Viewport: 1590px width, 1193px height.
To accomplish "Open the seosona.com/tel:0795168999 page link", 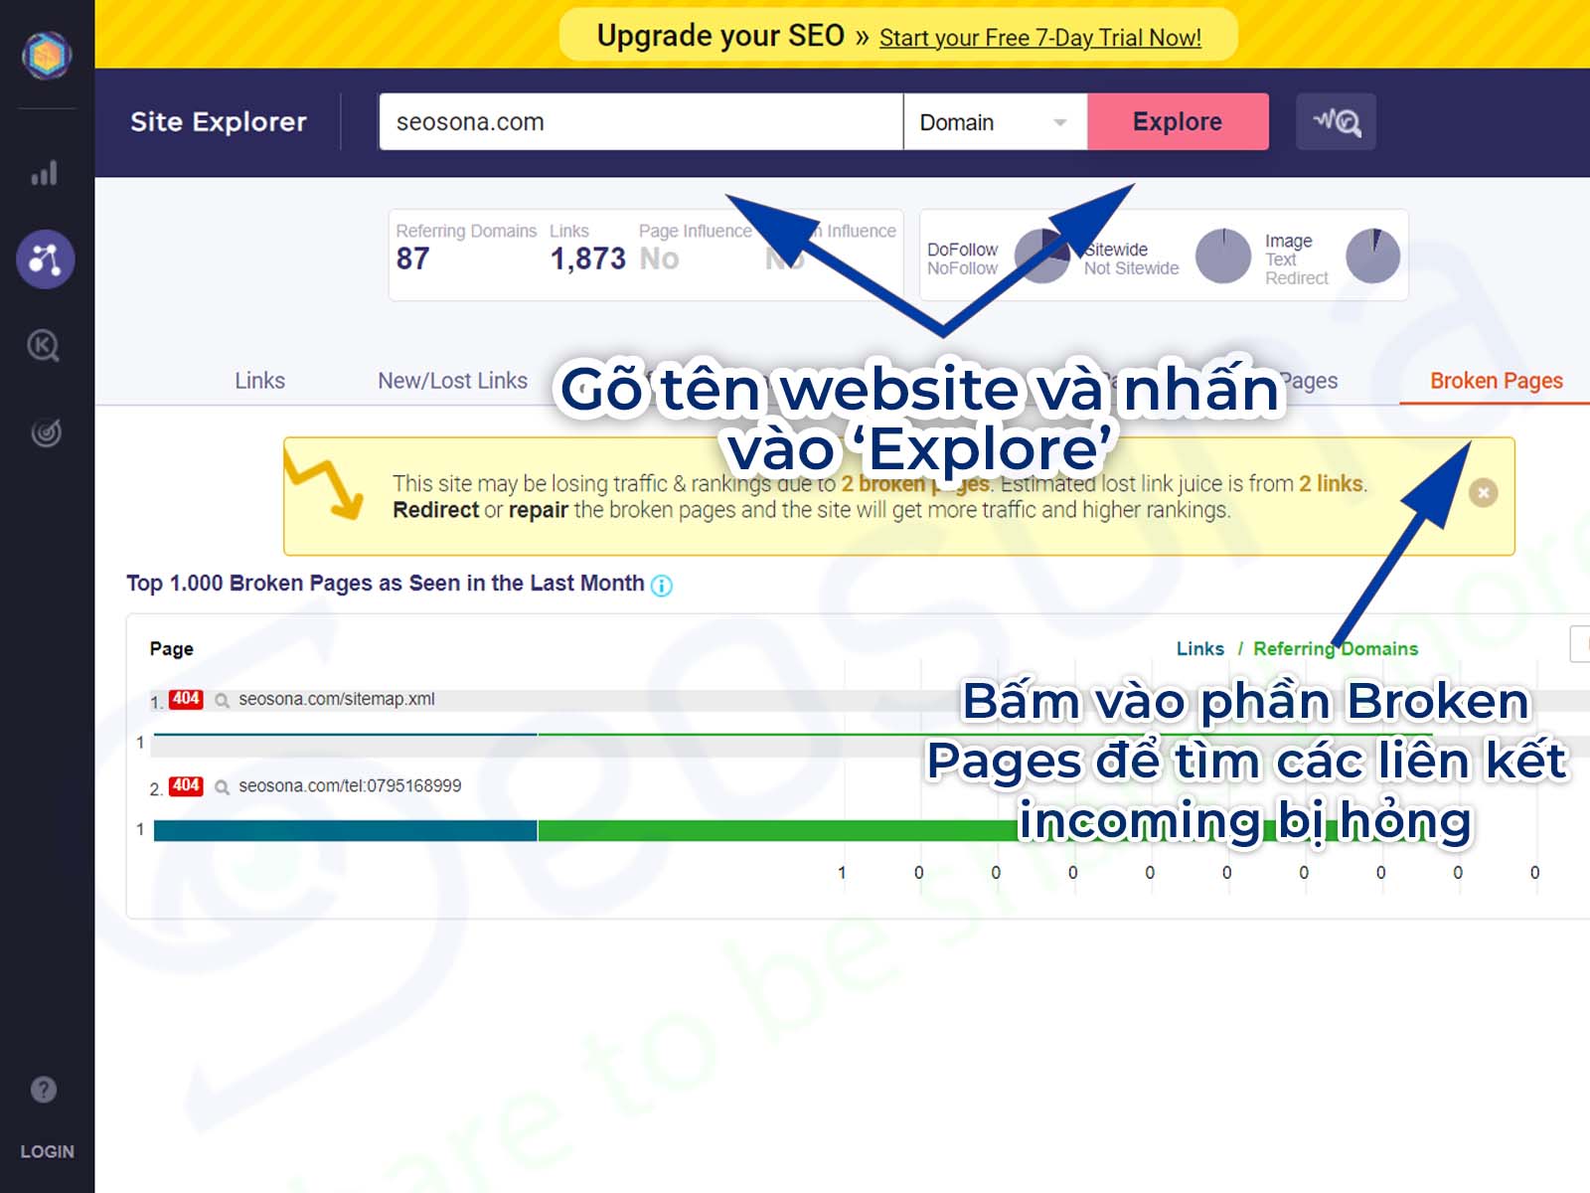I will pos(350,785).
